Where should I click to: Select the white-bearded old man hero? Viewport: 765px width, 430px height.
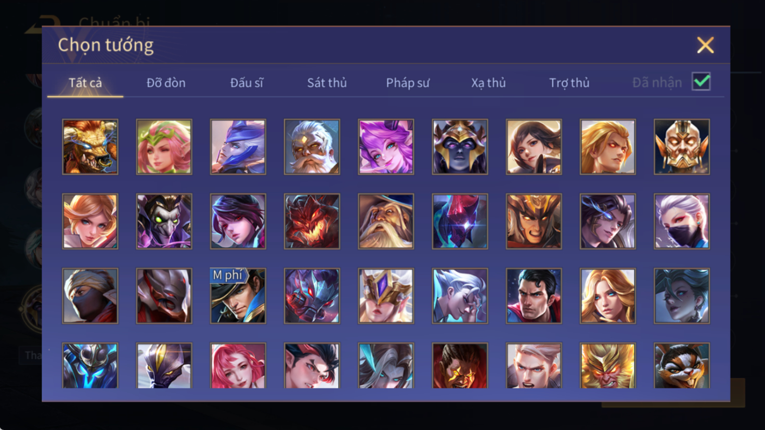pos(312,147)
